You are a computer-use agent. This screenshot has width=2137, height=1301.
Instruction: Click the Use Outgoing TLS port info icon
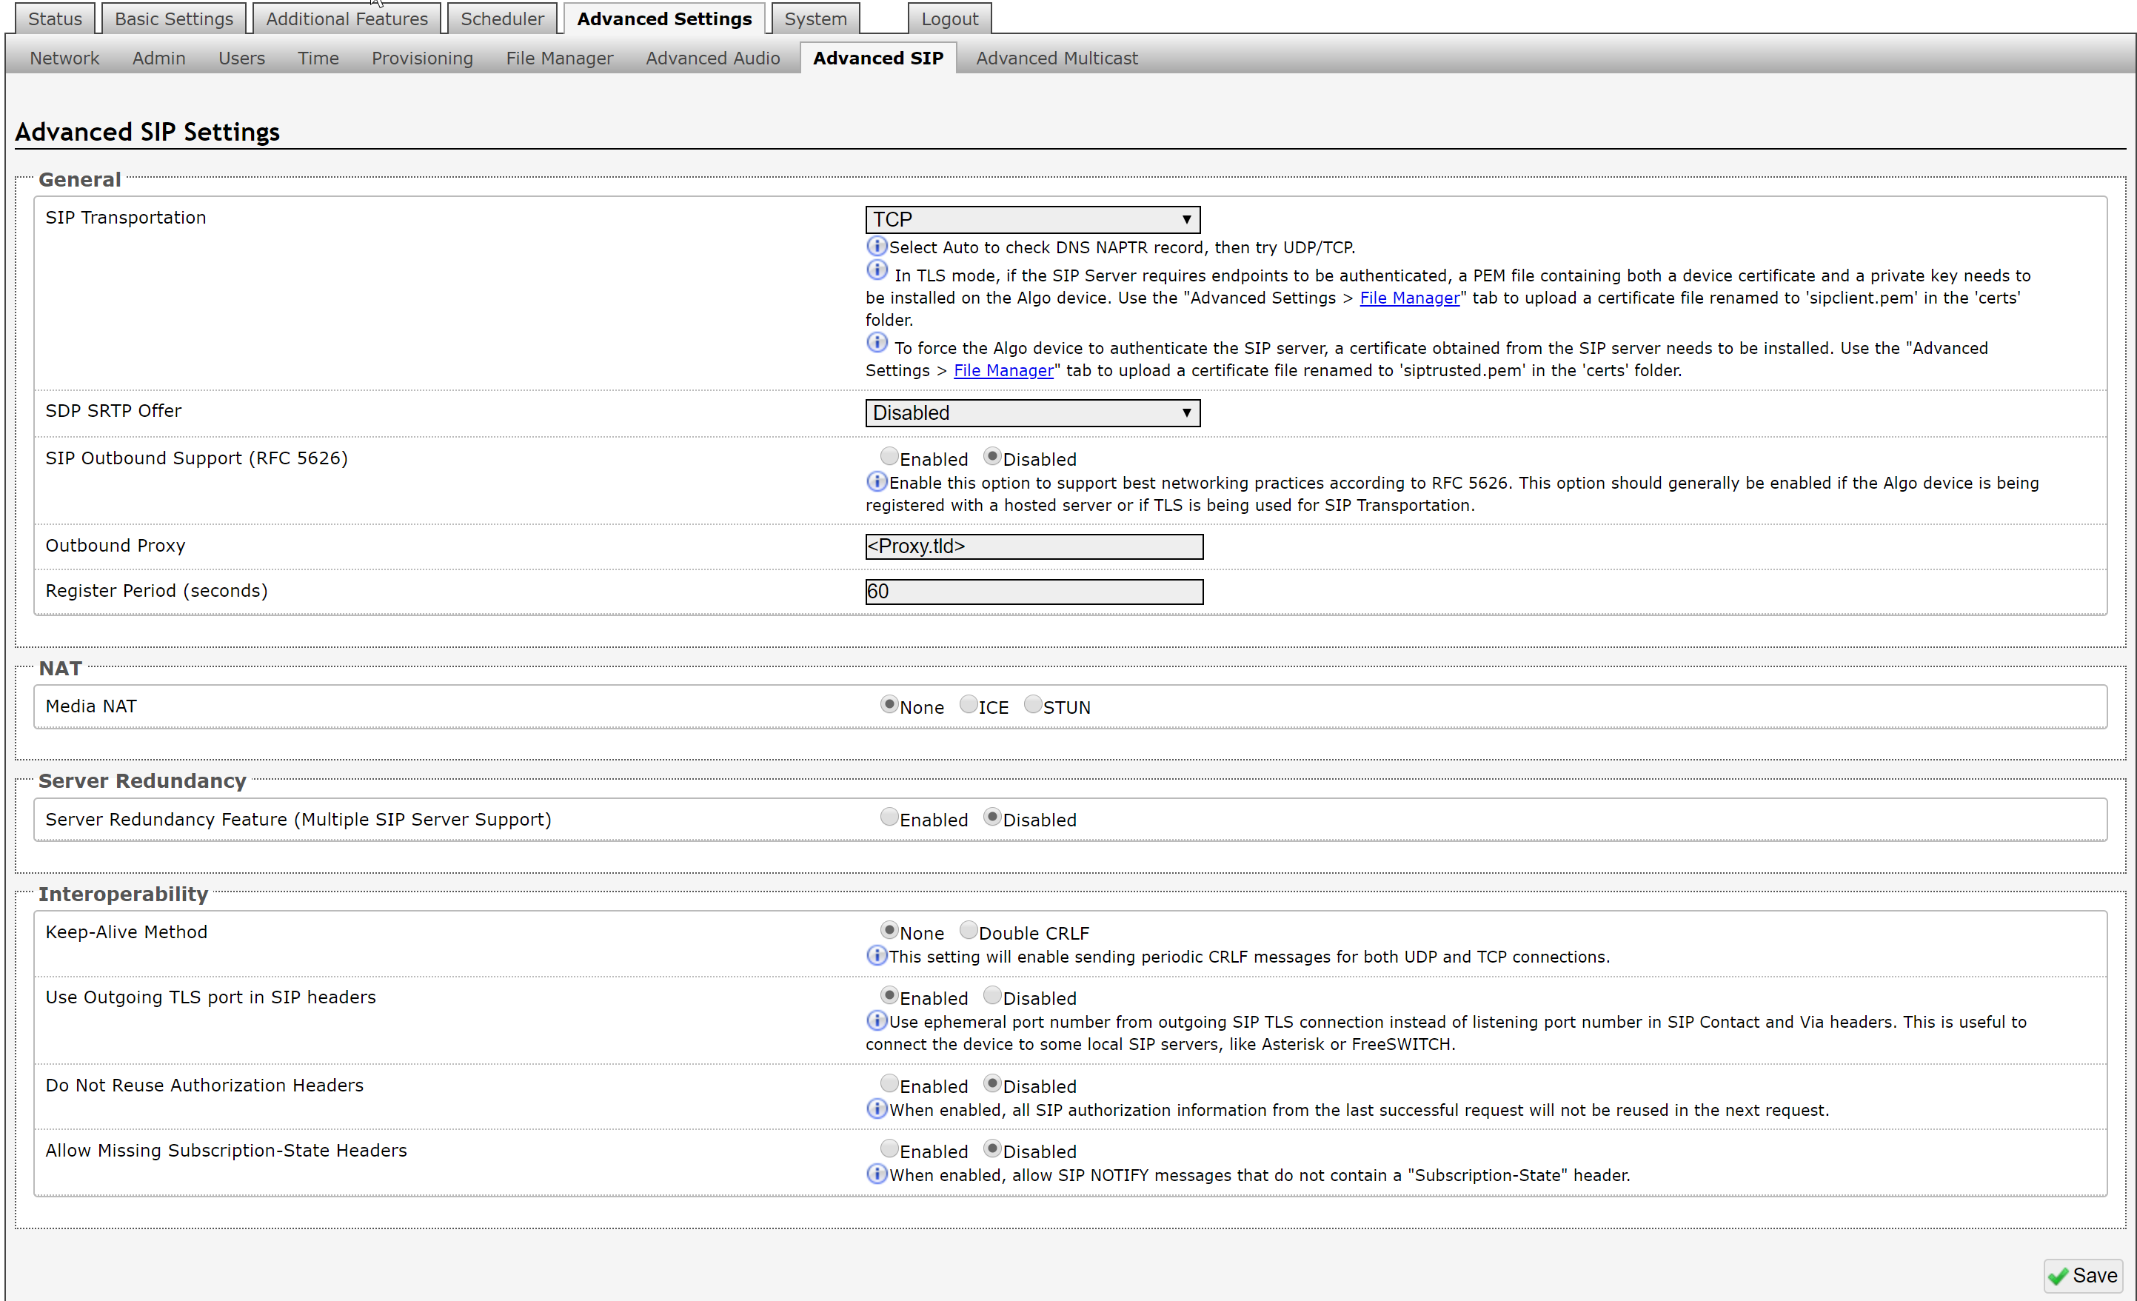[x=876, y=1021]
